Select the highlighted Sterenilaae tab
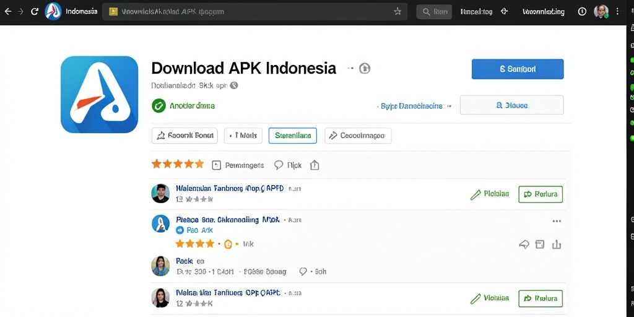Viewport: 634px width, 317px height. pyautogui.click(x=293, y=136)
